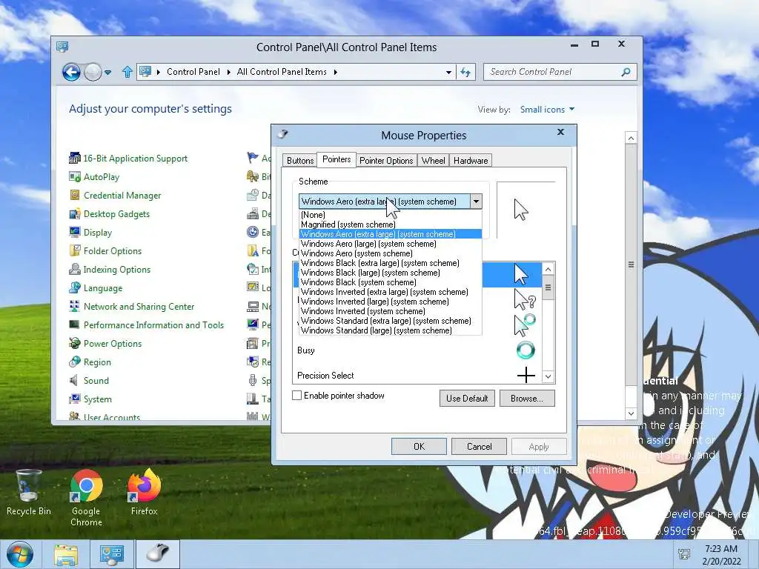This screenshot has height=569, width=759.
Task: Open Google Chrome desktop shortcut
Action: [x=86, y=498]
